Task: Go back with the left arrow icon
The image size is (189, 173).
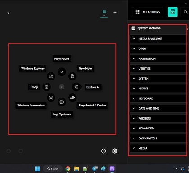Action: coord(9,13)
